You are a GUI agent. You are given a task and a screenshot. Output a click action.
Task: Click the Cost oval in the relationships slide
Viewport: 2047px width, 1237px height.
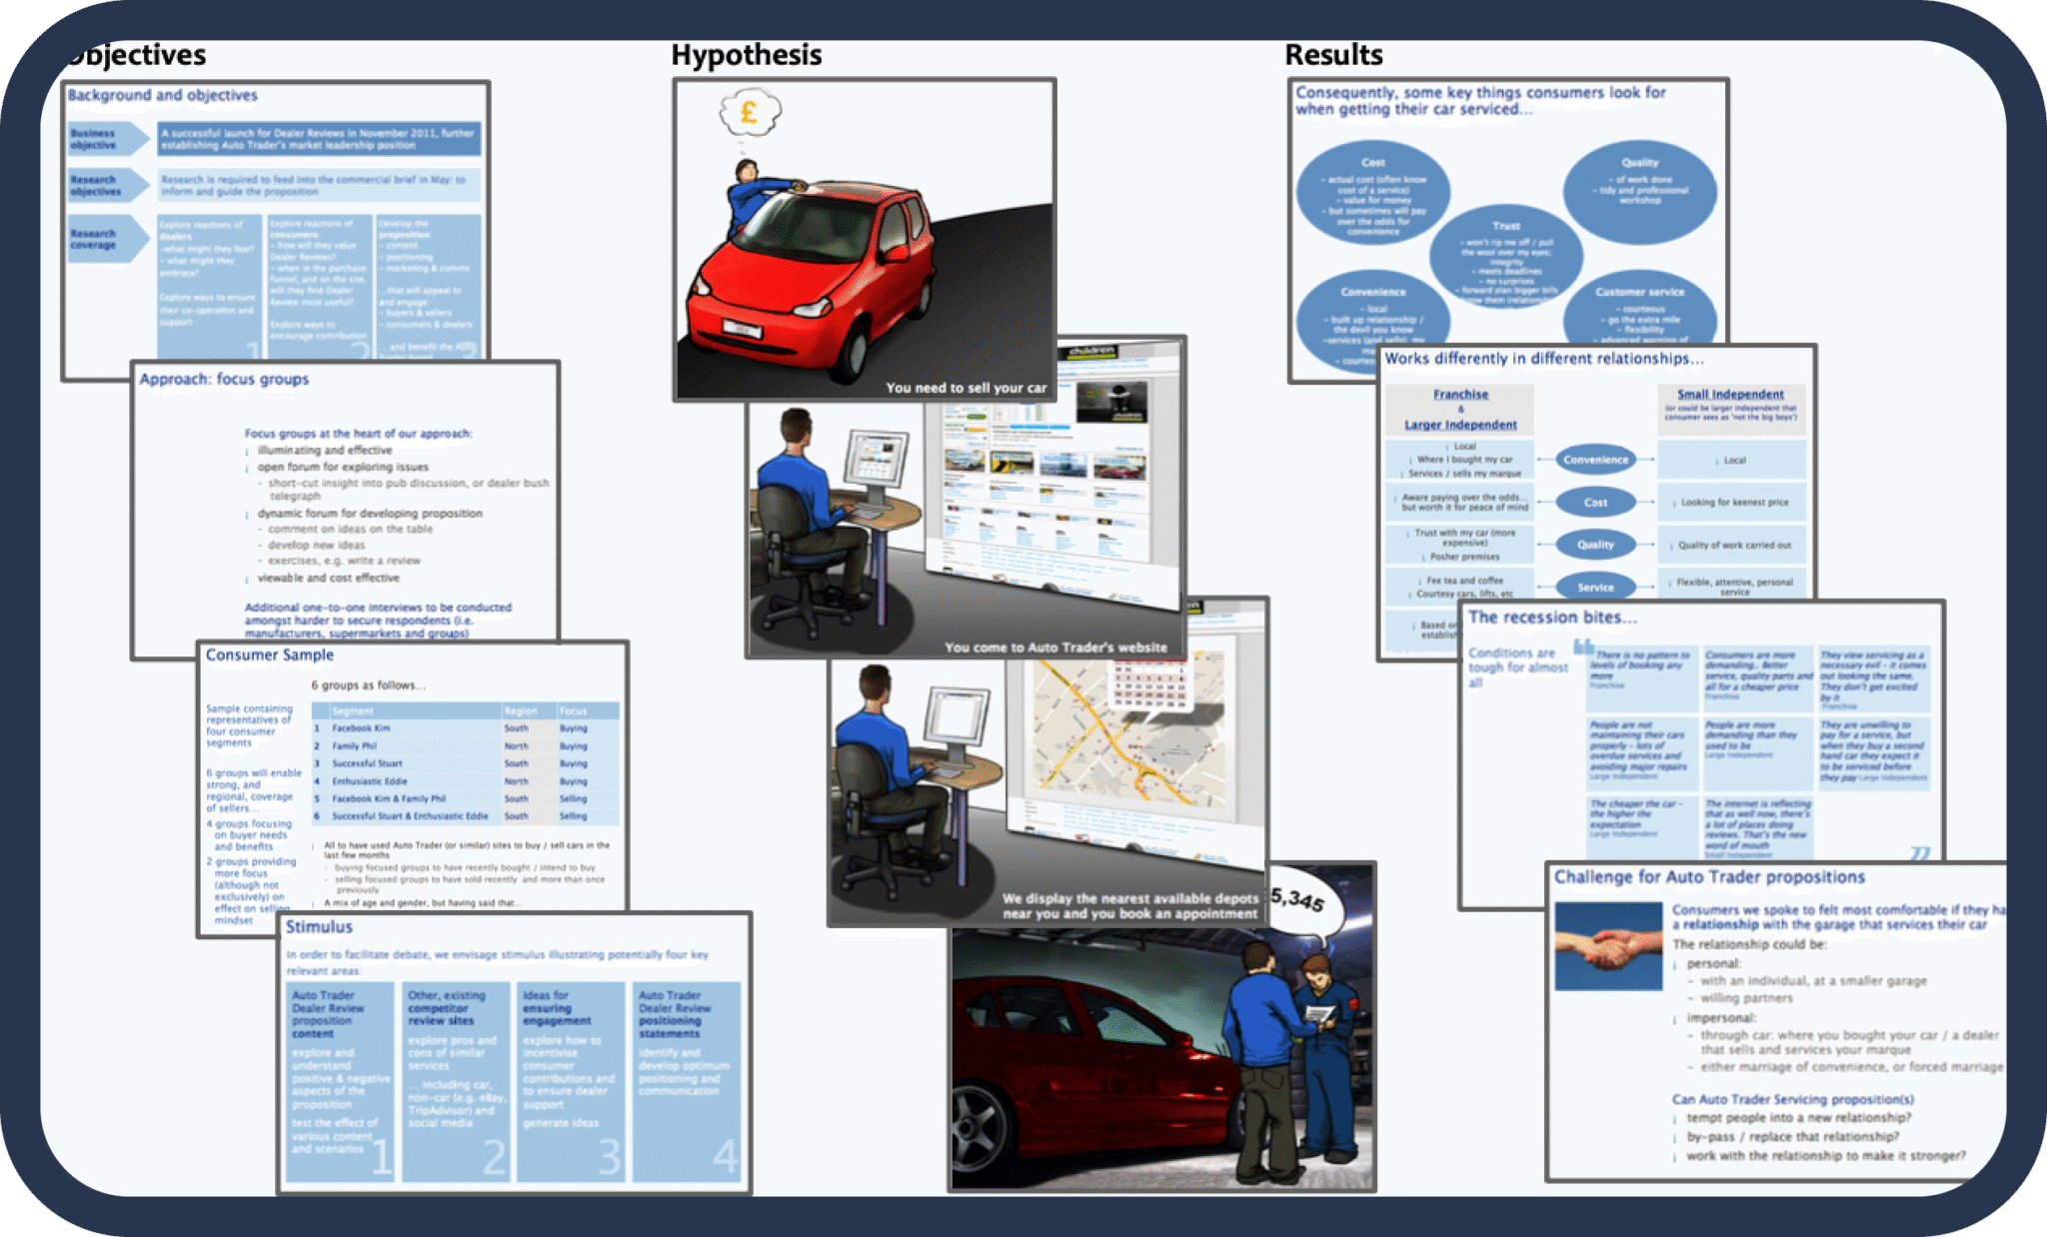pos(1595,503)
